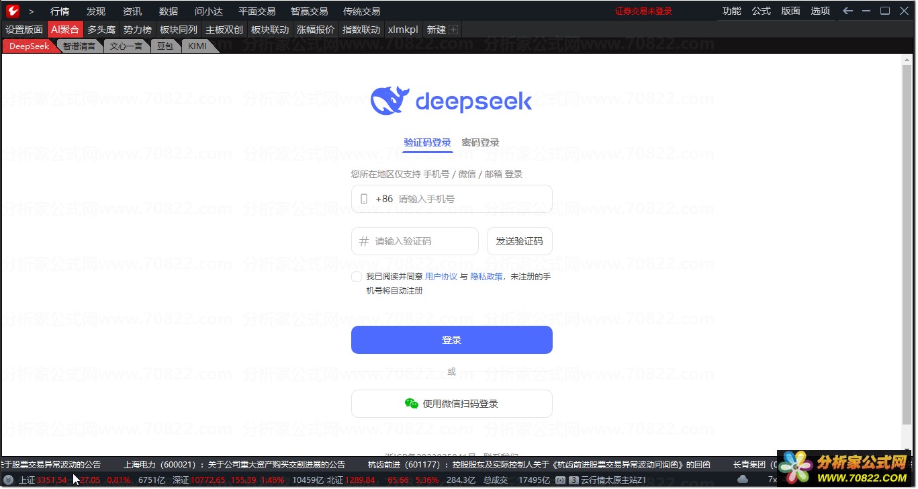918x489 pixels.
Task: Open the 平面交易 menu
Action: (257, 11)
